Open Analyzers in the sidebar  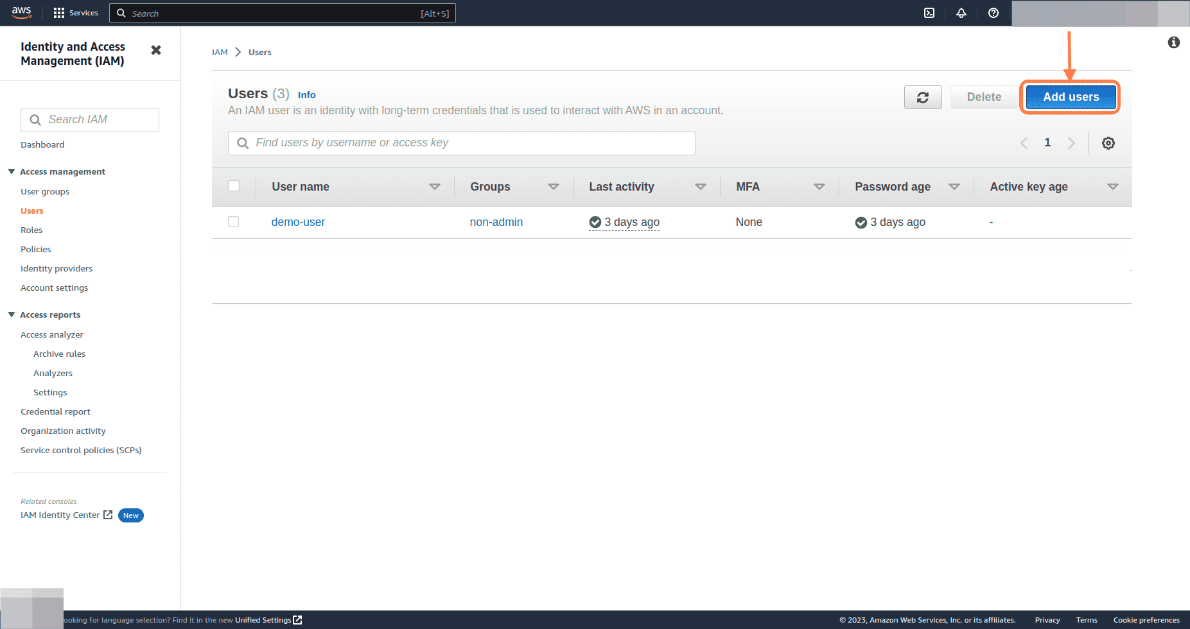coord(53,373)
